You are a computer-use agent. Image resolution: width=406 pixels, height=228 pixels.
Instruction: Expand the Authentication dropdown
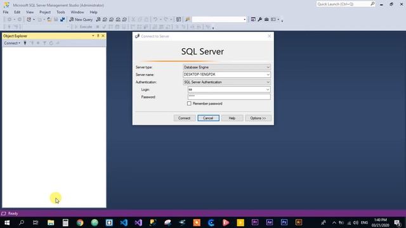[x=268, y=82]
